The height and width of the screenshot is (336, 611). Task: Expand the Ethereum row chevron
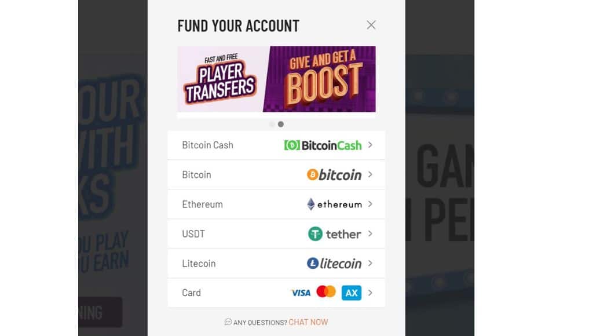pos(370,204)
